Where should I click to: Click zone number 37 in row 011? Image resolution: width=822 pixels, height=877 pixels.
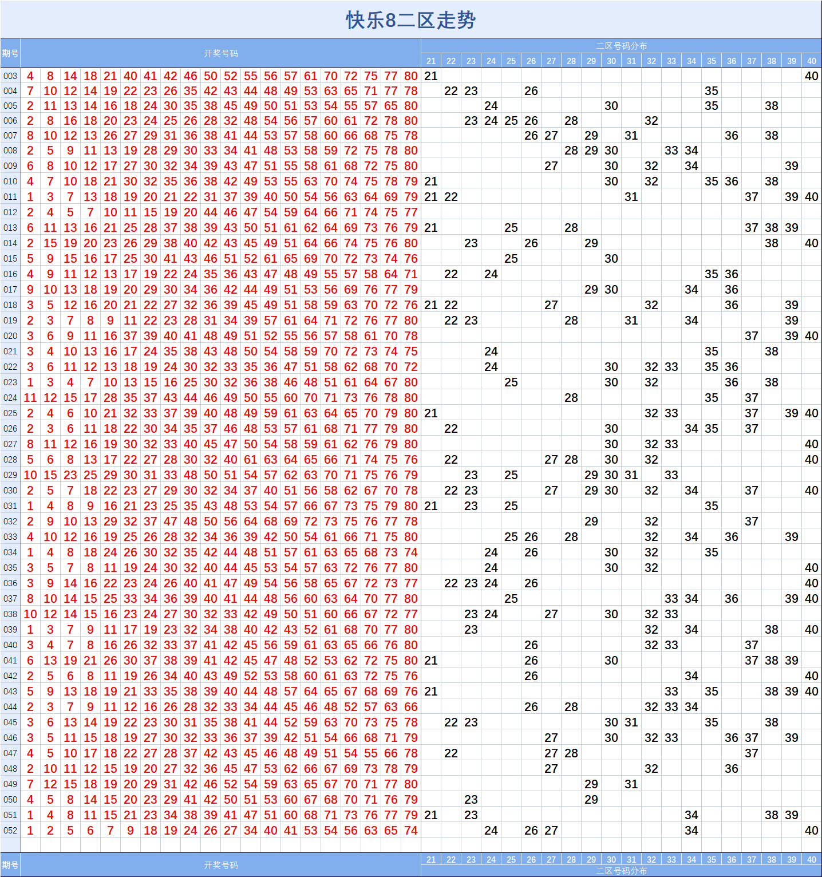752,197
